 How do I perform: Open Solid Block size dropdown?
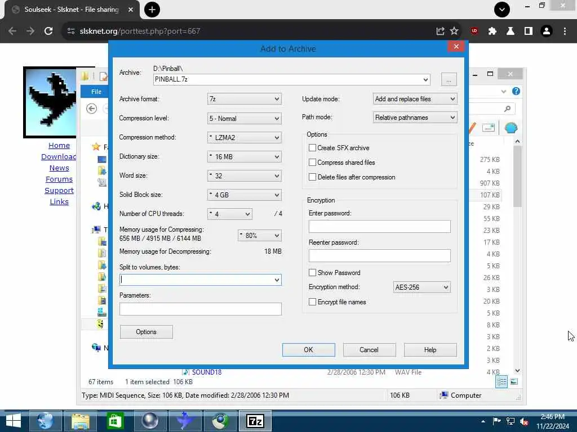pyautogui.click(x=245, y=195)
